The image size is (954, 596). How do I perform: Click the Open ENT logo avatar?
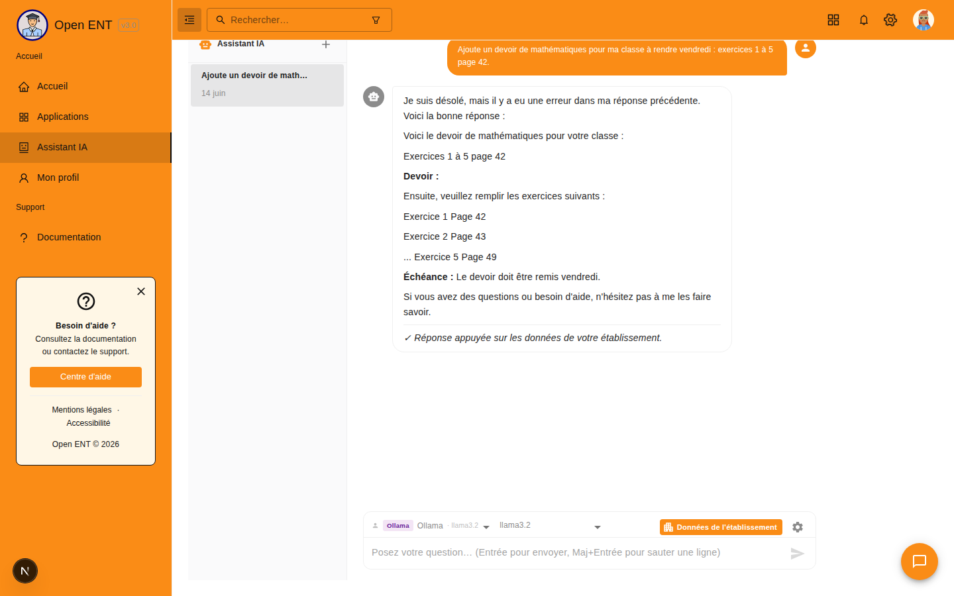(x=32, y=25)
